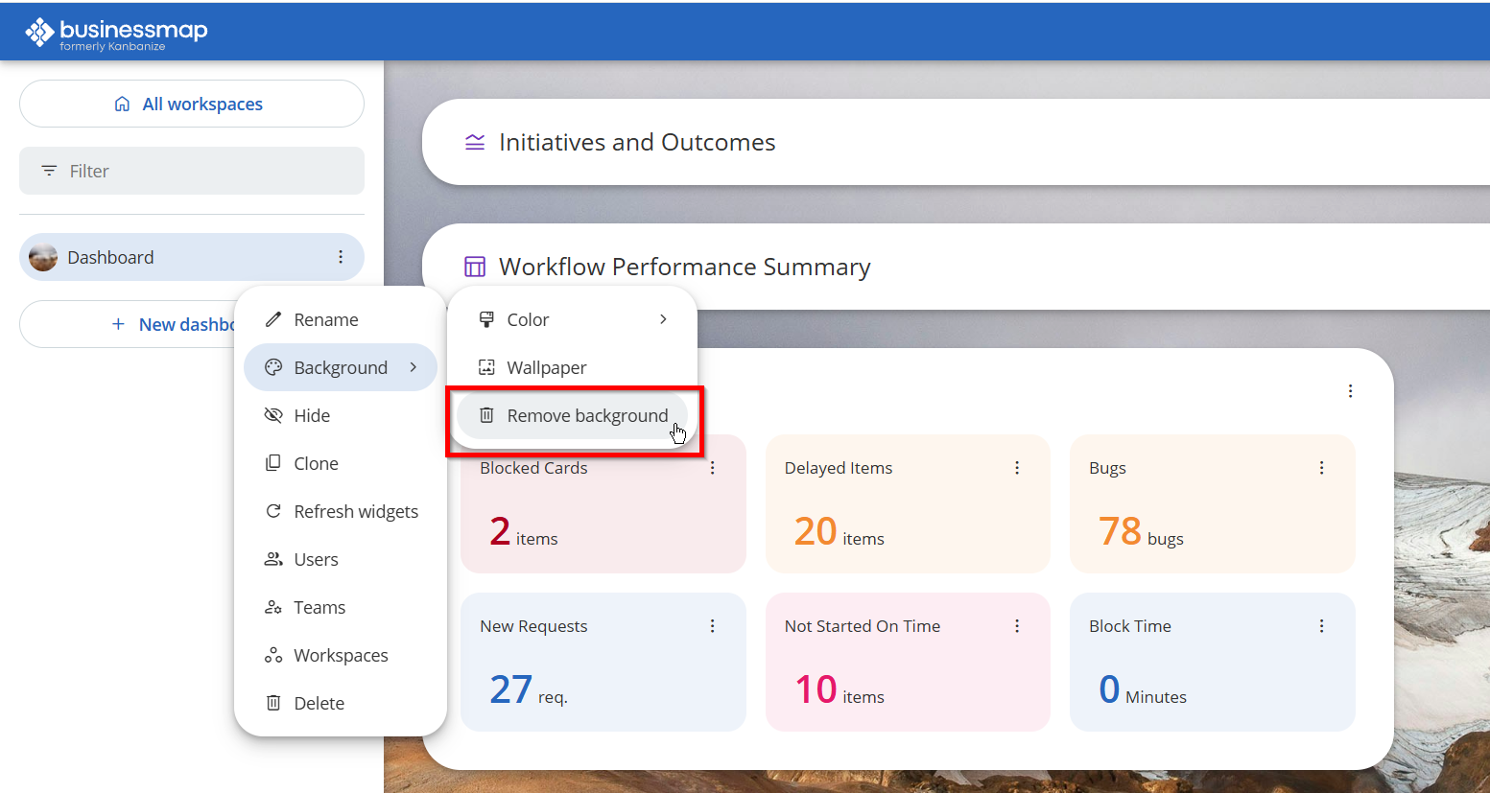
Task: Expand the Background submenu
Action: coord(341,367)
